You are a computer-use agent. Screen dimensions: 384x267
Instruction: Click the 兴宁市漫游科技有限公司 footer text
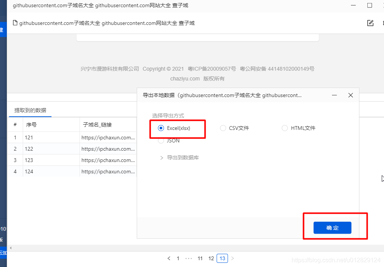pyautogui.click(x=110, y=69)
